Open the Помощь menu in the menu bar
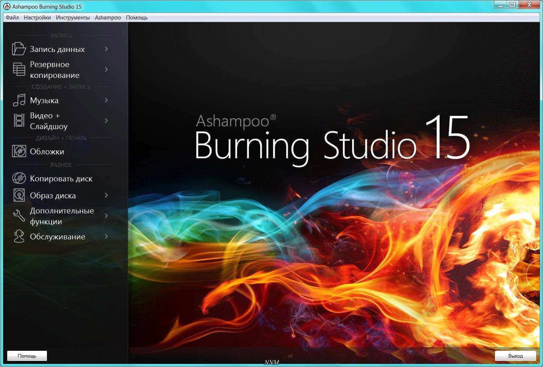Image resolution: width=543 pixels, height=367 pixels. coord(137,18)
